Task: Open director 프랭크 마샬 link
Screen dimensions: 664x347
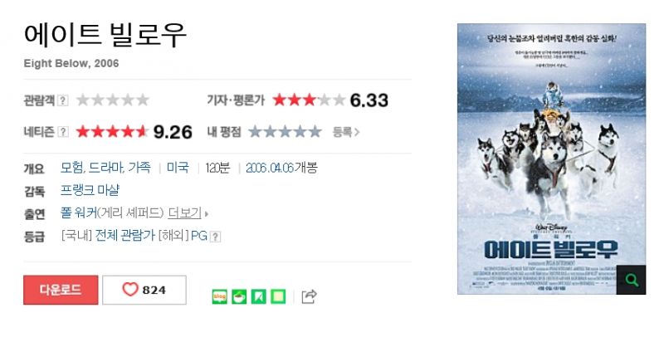Action: [90, 190]
